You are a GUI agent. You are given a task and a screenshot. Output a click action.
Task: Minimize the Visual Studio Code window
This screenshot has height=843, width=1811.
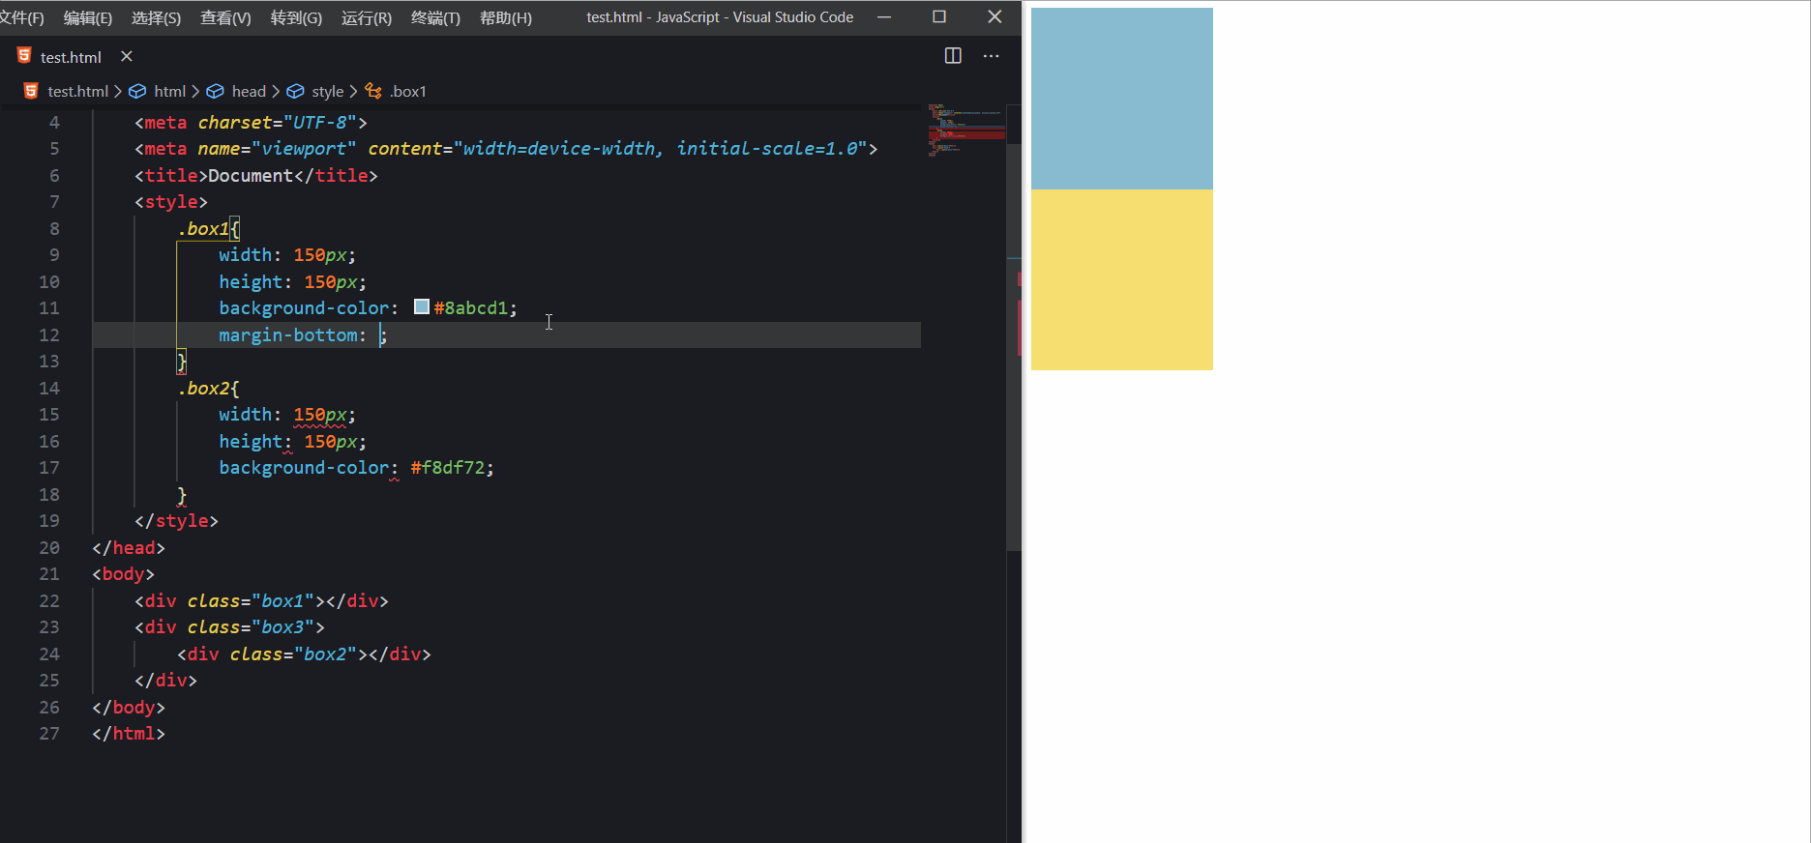pyautogui.click(x=884, y=16)
